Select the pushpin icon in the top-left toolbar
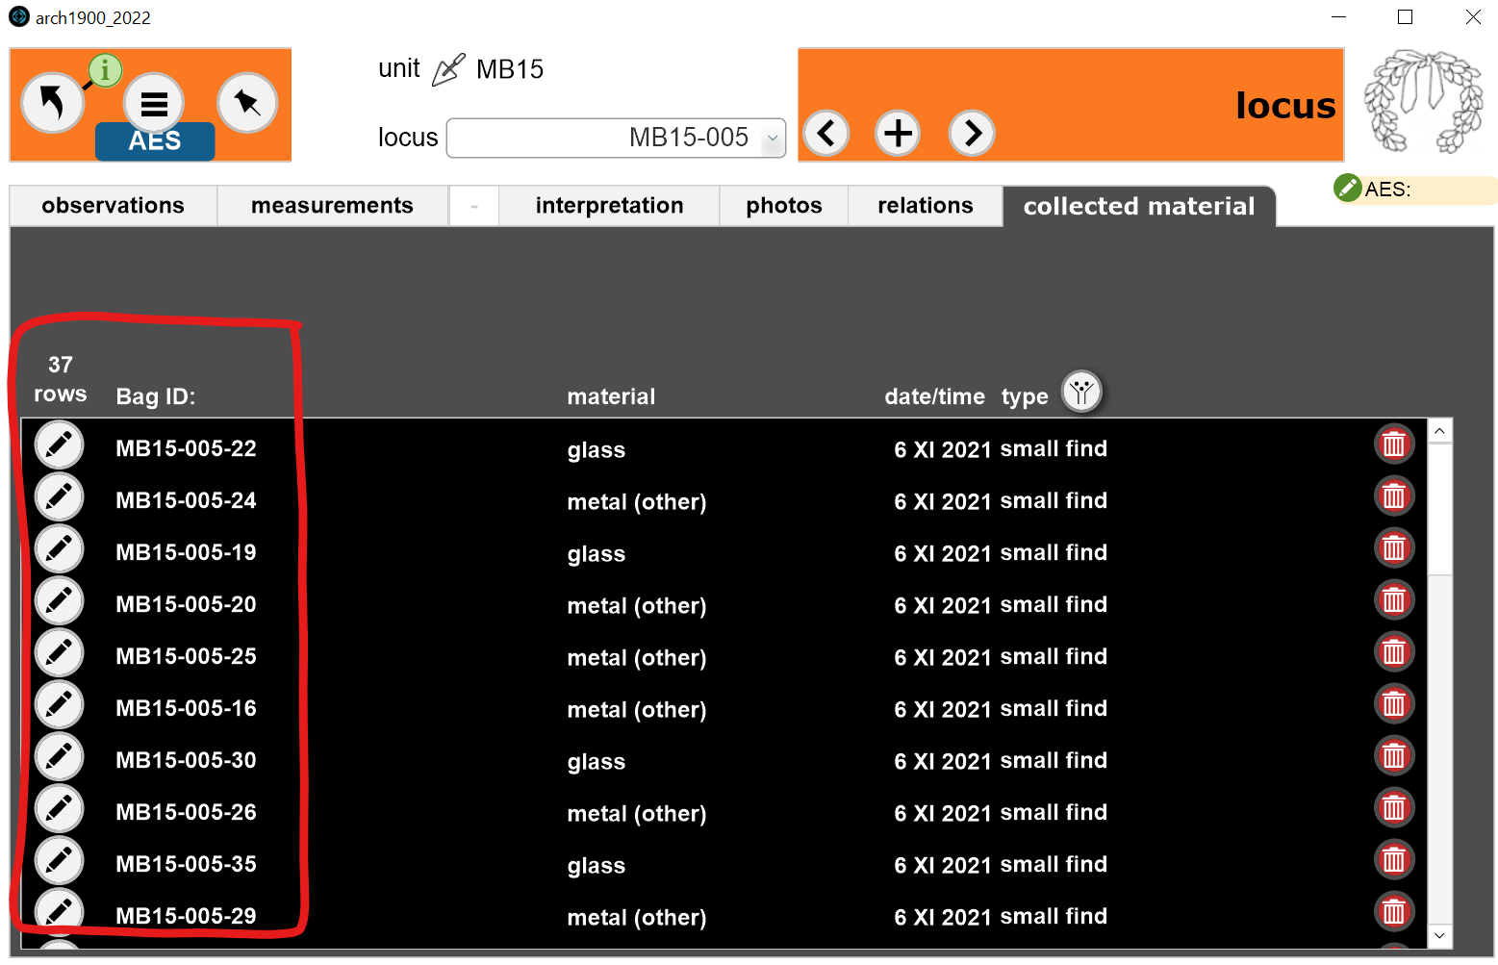This screenshot has height=965, width=1498. coord(248,101)
